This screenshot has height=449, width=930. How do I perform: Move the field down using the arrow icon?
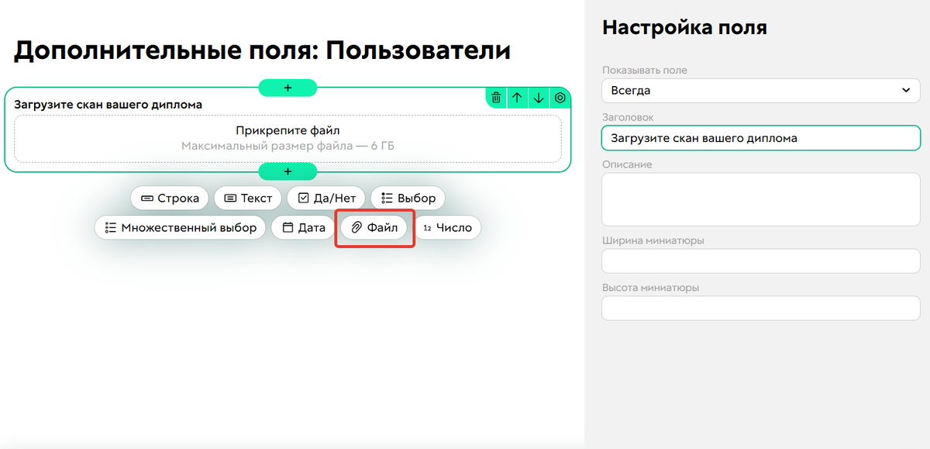539,97
